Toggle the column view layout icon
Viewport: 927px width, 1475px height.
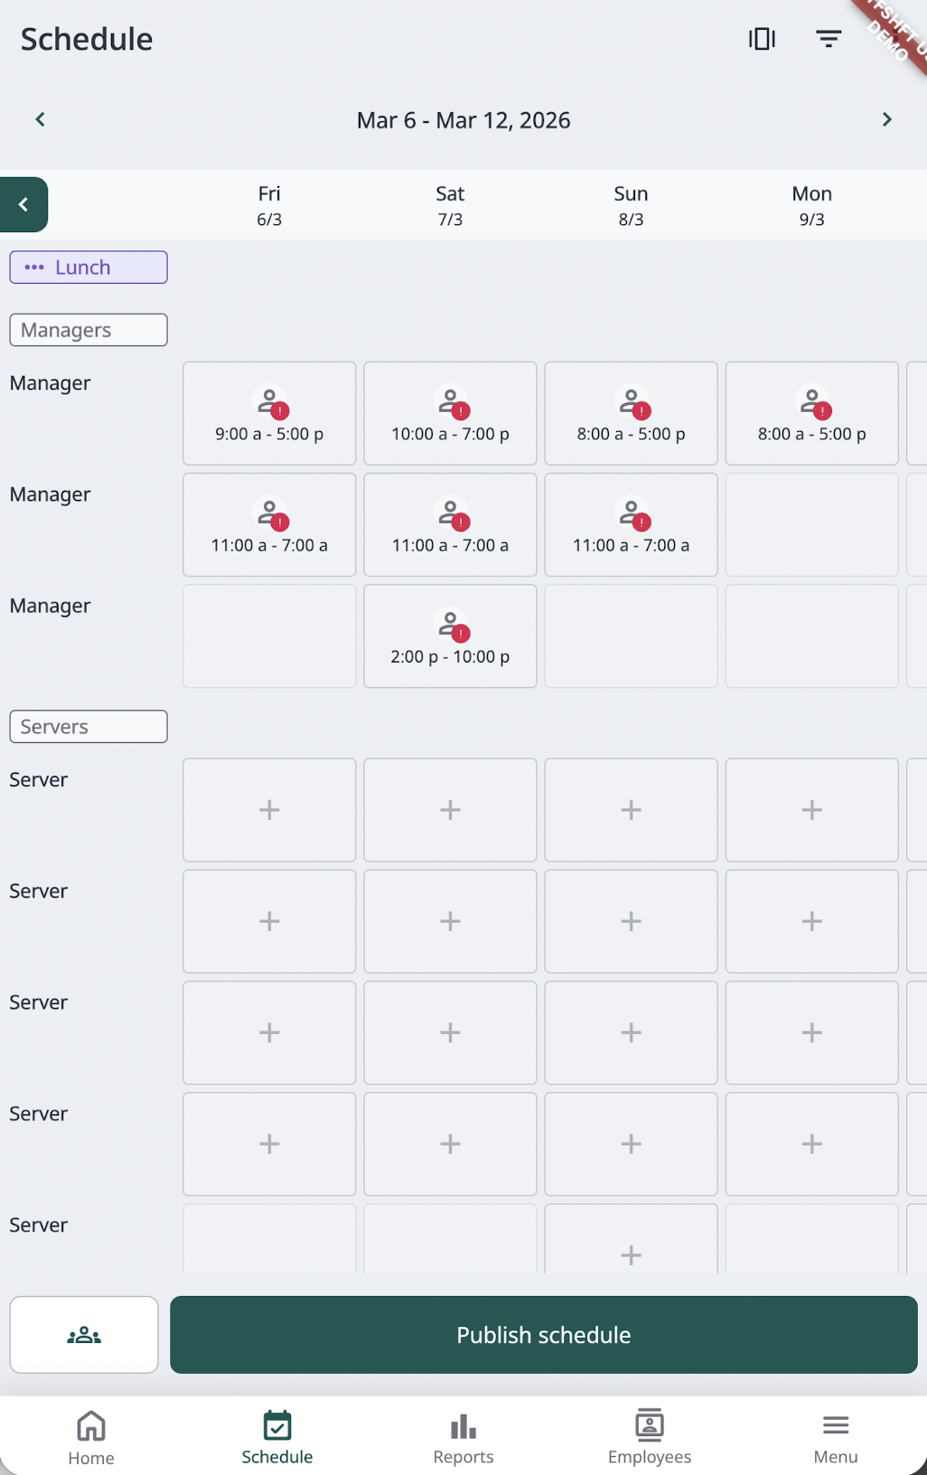pos(762,39)
